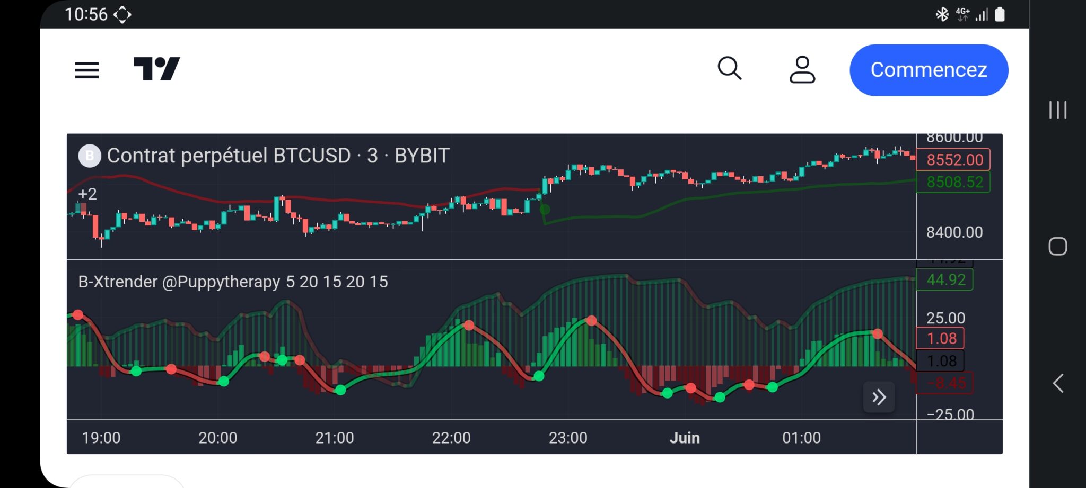This screenshot has width=1086, height=488.
Task: Tap the BTCUSD symbol logo badge
Action: (x=90, y=156)
